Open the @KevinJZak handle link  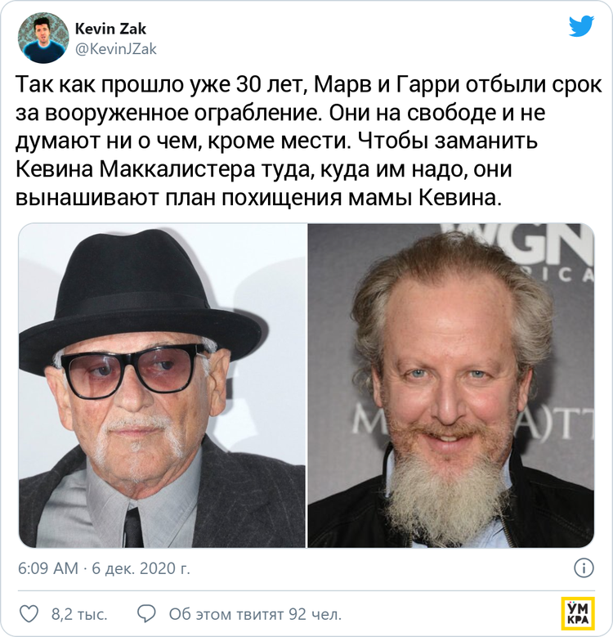116,49
